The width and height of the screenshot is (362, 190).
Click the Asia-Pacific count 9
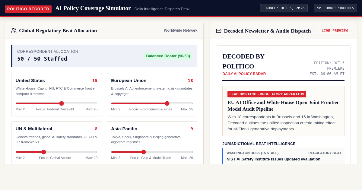(x=192, y=129)
